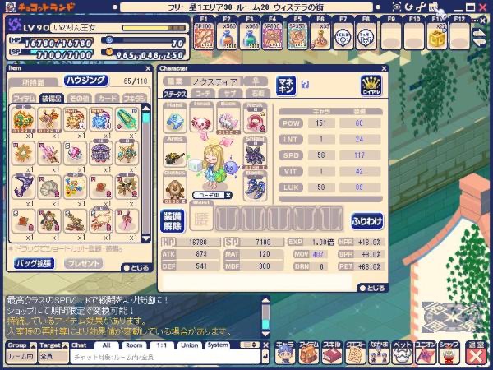Use the F1 SP100 skill slot
This screenshot has height=370, width=493.
204,36
